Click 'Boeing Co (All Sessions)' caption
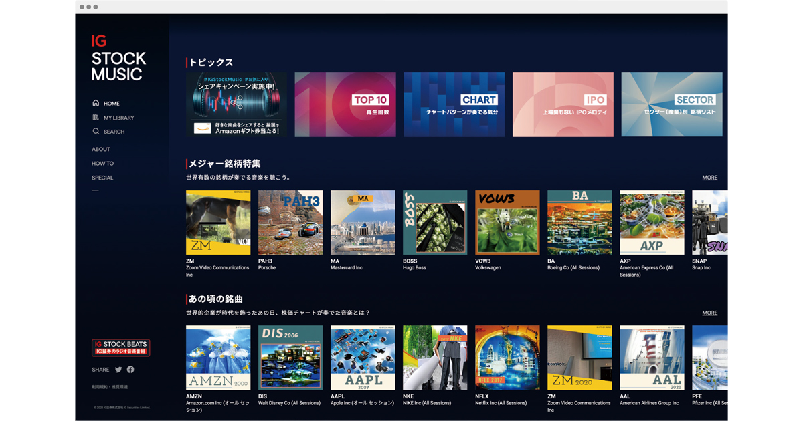 tap(573, 268)
